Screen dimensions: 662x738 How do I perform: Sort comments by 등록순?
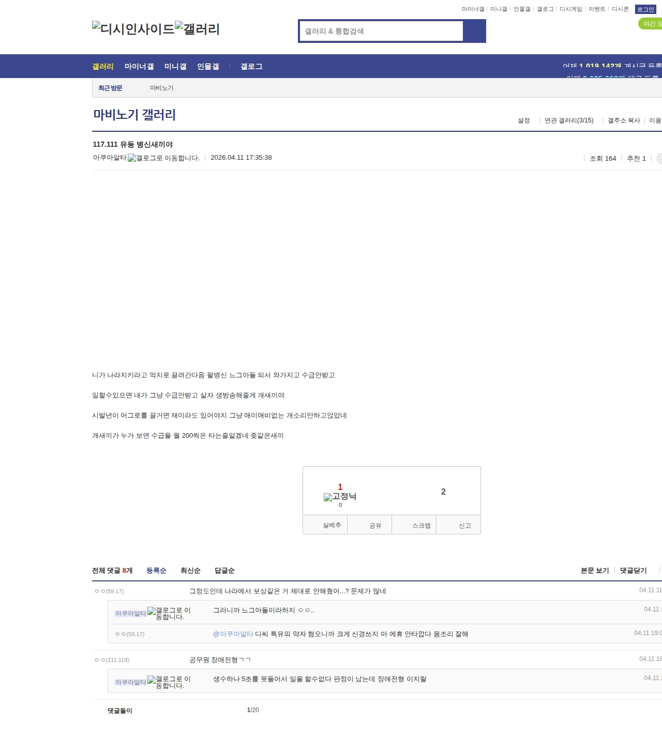point(156,571)
